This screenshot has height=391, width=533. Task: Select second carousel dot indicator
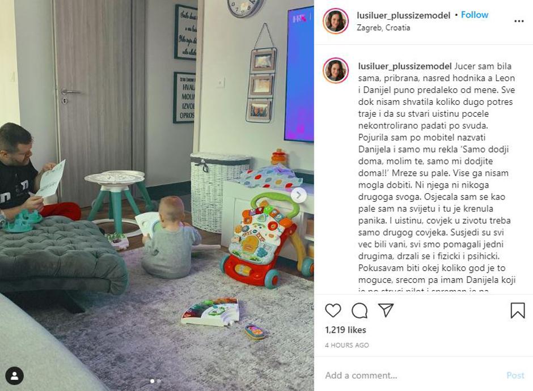[x=159, y=381]
